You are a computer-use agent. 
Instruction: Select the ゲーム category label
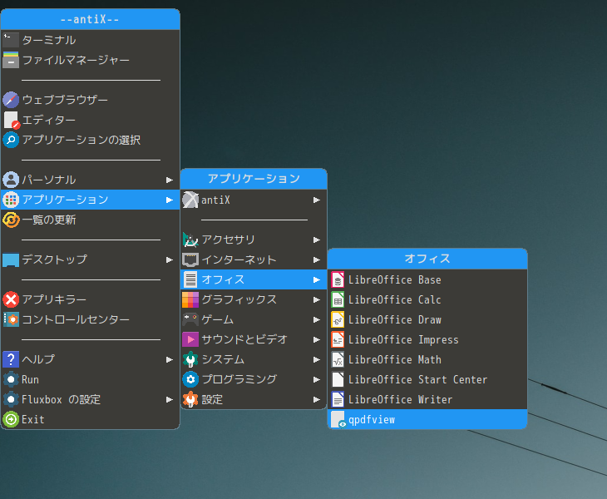(x=218, y=319)
